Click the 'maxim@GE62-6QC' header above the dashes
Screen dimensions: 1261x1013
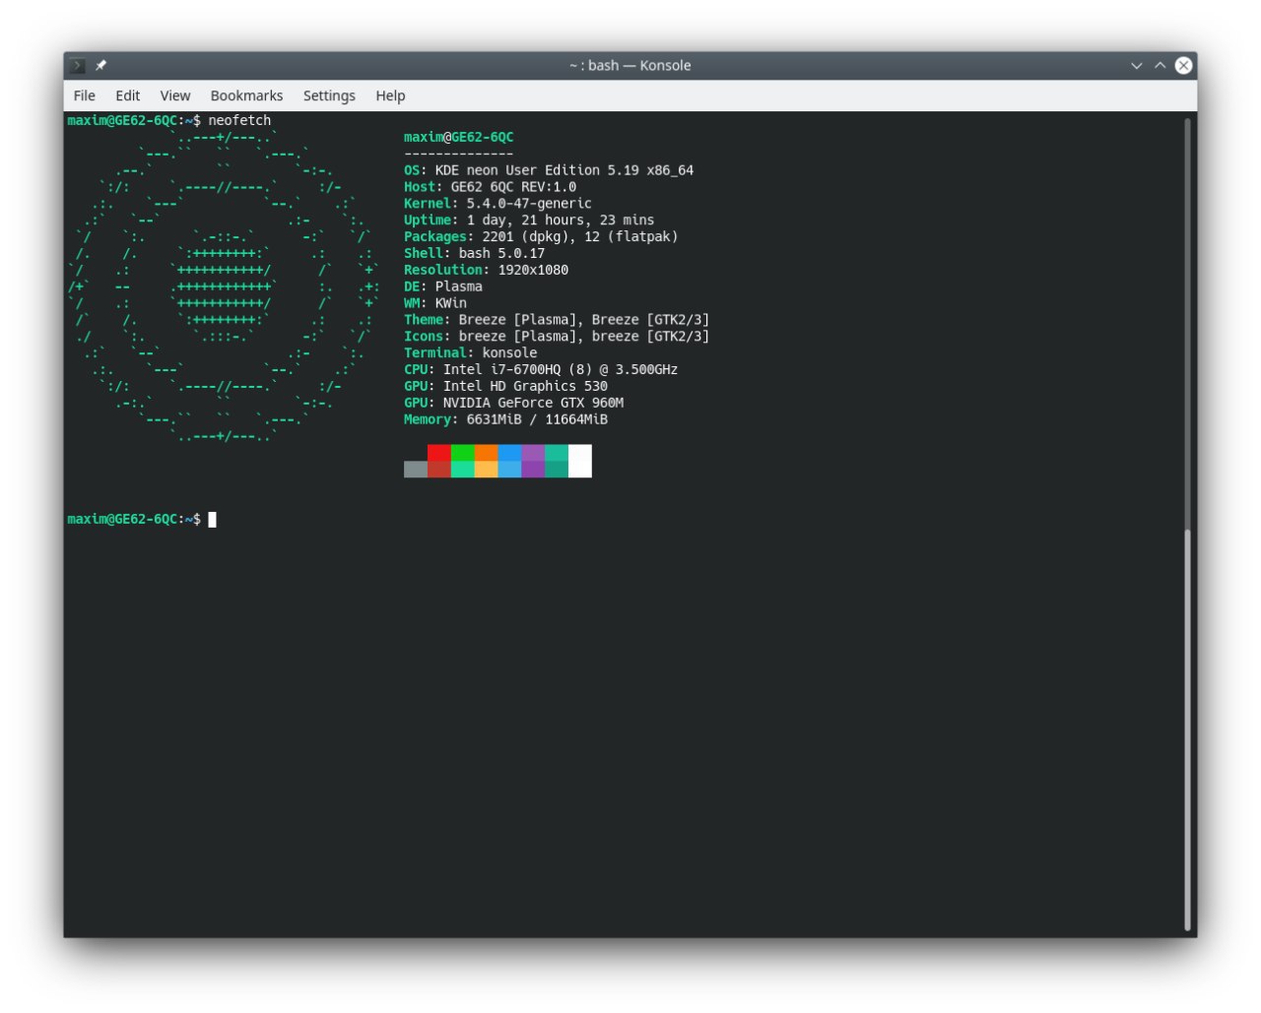(459, 137)
